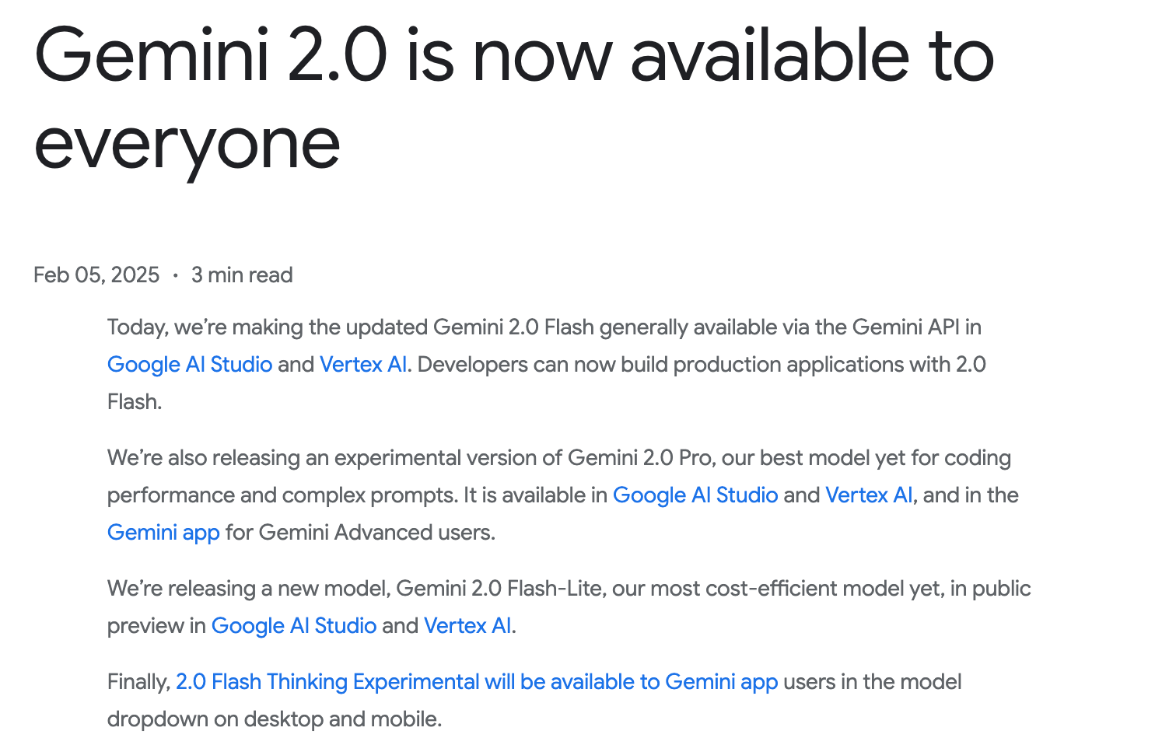
Task: Click the word 'Finally,' in last paragraph
Action: click(x=138, y=682)
